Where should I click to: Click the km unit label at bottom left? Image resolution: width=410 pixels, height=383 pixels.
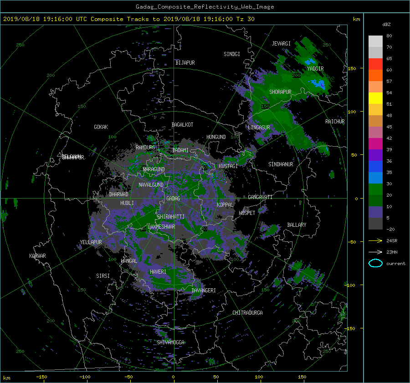[6, 378]
